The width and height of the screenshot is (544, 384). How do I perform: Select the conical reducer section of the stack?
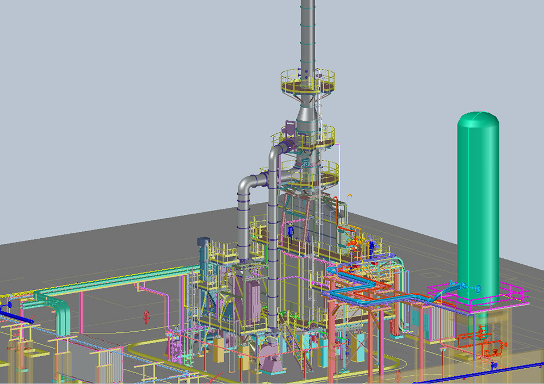tap(307, 113)
